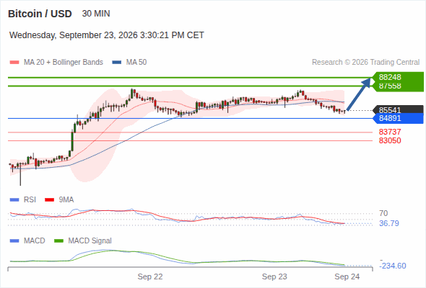426x288 pixels.
Task: Click the Sep 22 date axis marker
Action: pos(150,276)
